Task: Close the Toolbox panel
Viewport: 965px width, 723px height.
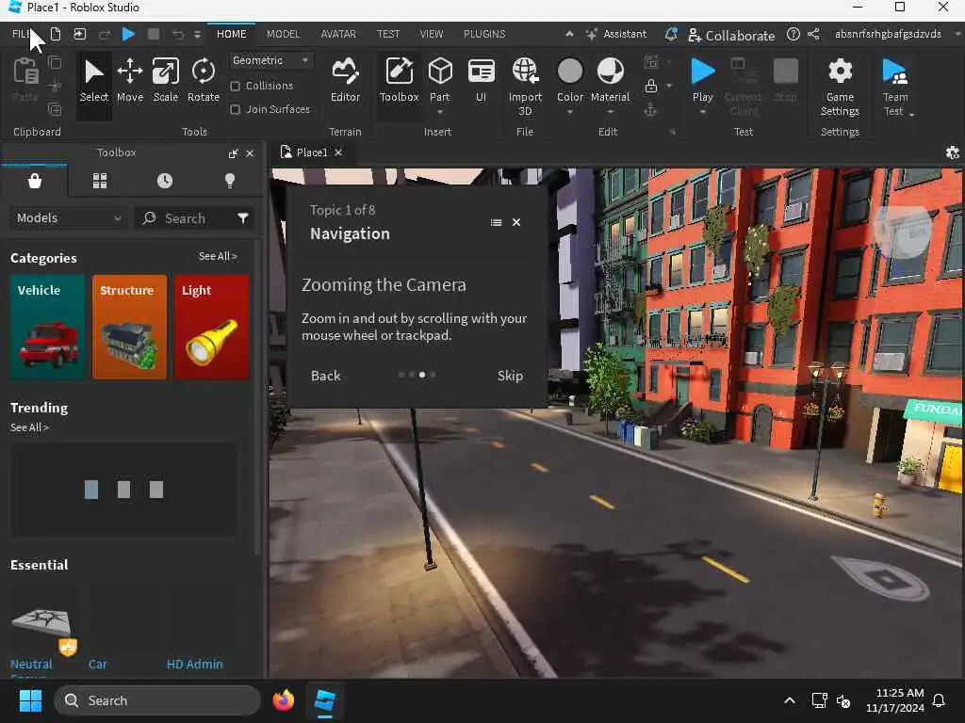Action: tap(250, 153)
